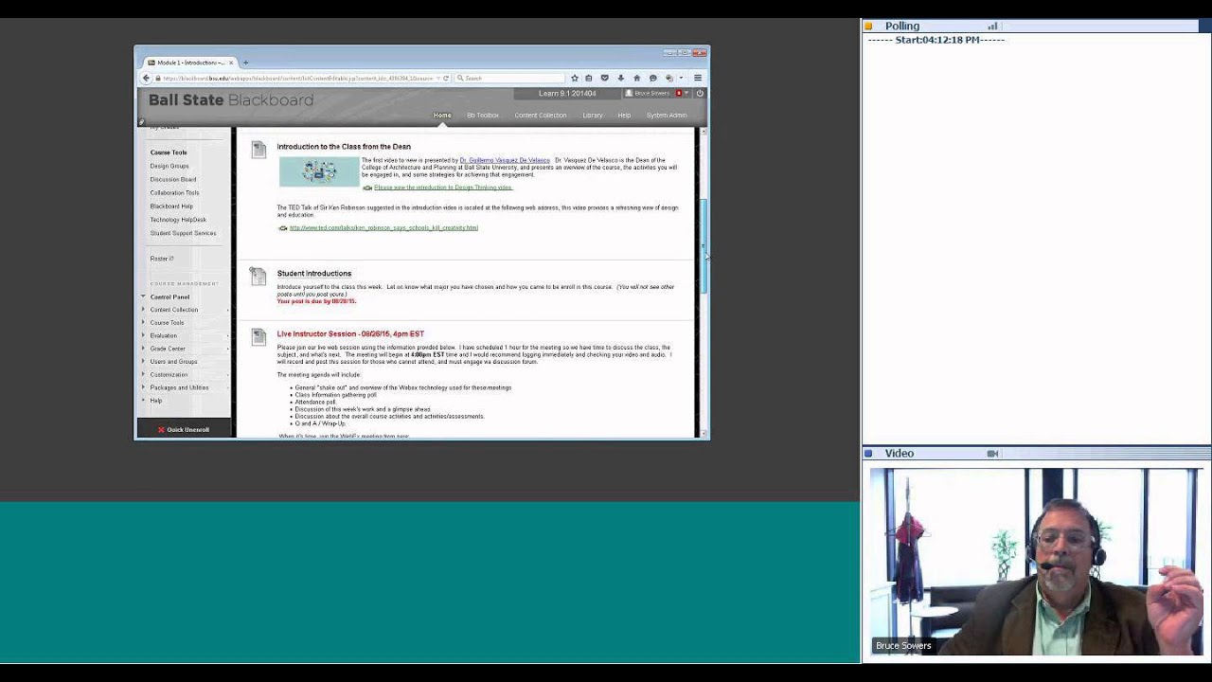Open Collaboration Tools in course menu
The image size is (1212, 682).
[x=174, y=192]
